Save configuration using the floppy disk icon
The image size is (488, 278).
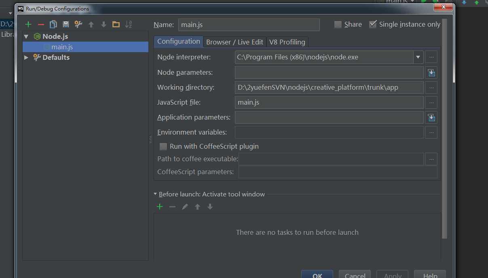tap(66, 25)
